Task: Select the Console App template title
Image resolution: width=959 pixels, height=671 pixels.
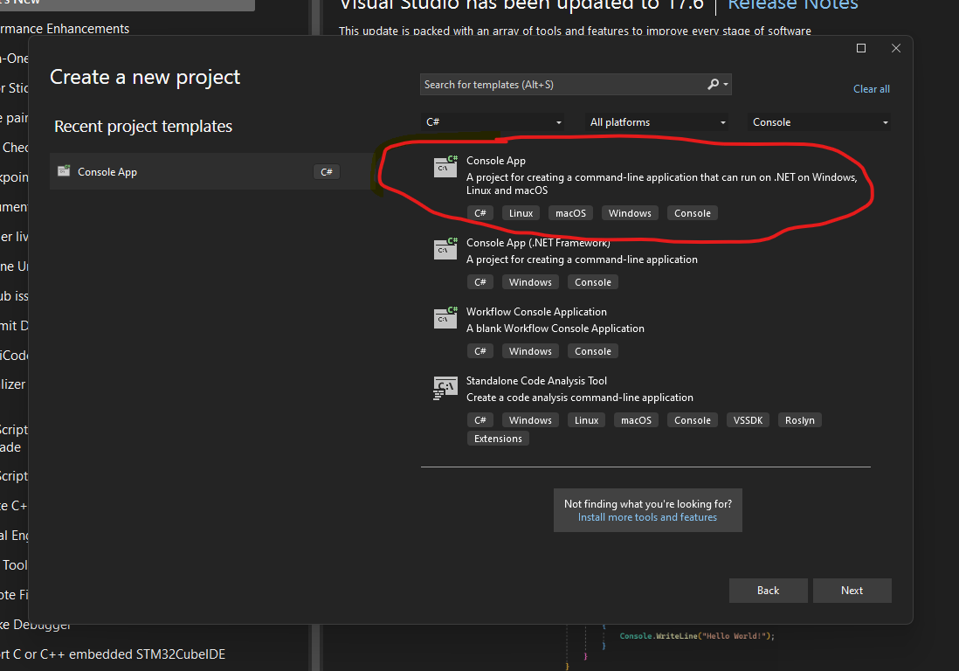Action: 496,161
